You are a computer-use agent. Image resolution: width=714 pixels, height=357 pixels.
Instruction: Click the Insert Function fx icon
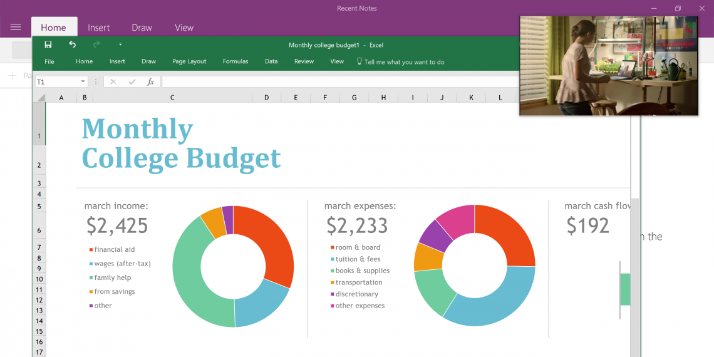pos(150,81)
